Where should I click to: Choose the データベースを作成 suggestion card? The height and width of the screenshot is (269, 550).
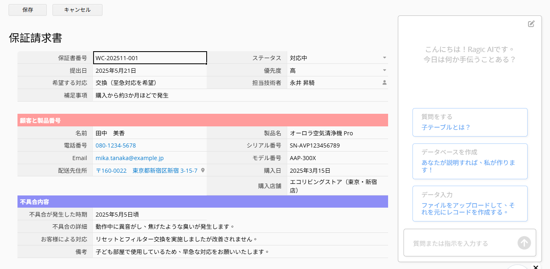click(x=470, y=161)
